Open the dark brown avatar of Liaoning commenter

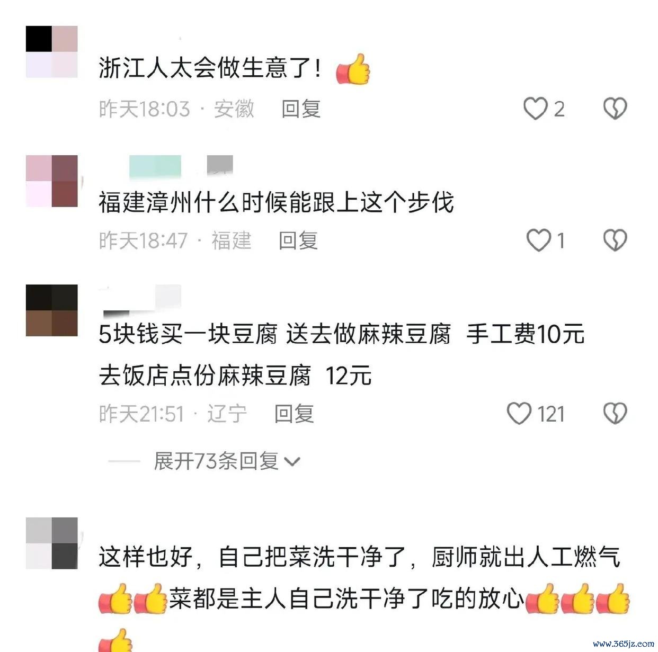tap(52, 310)
